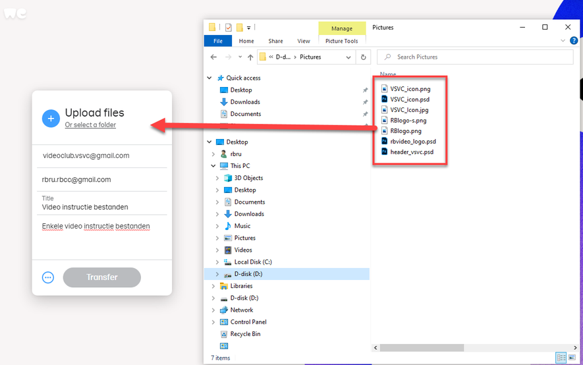Viewport: 583px width, 365px height.
Task: Click the horizontal scrollbar thumb
Action: click(422, 347)
